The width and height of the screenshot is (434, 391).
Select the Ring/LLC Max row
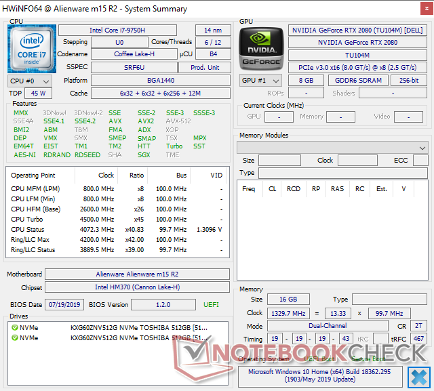117,240
